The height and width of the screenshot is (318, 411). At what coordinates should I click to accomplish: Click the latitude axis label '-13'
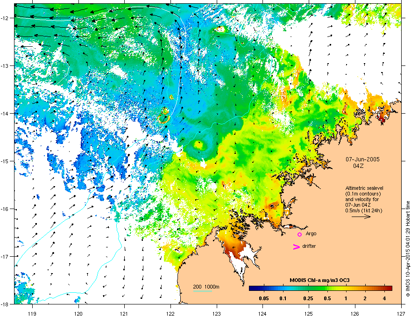5,65
